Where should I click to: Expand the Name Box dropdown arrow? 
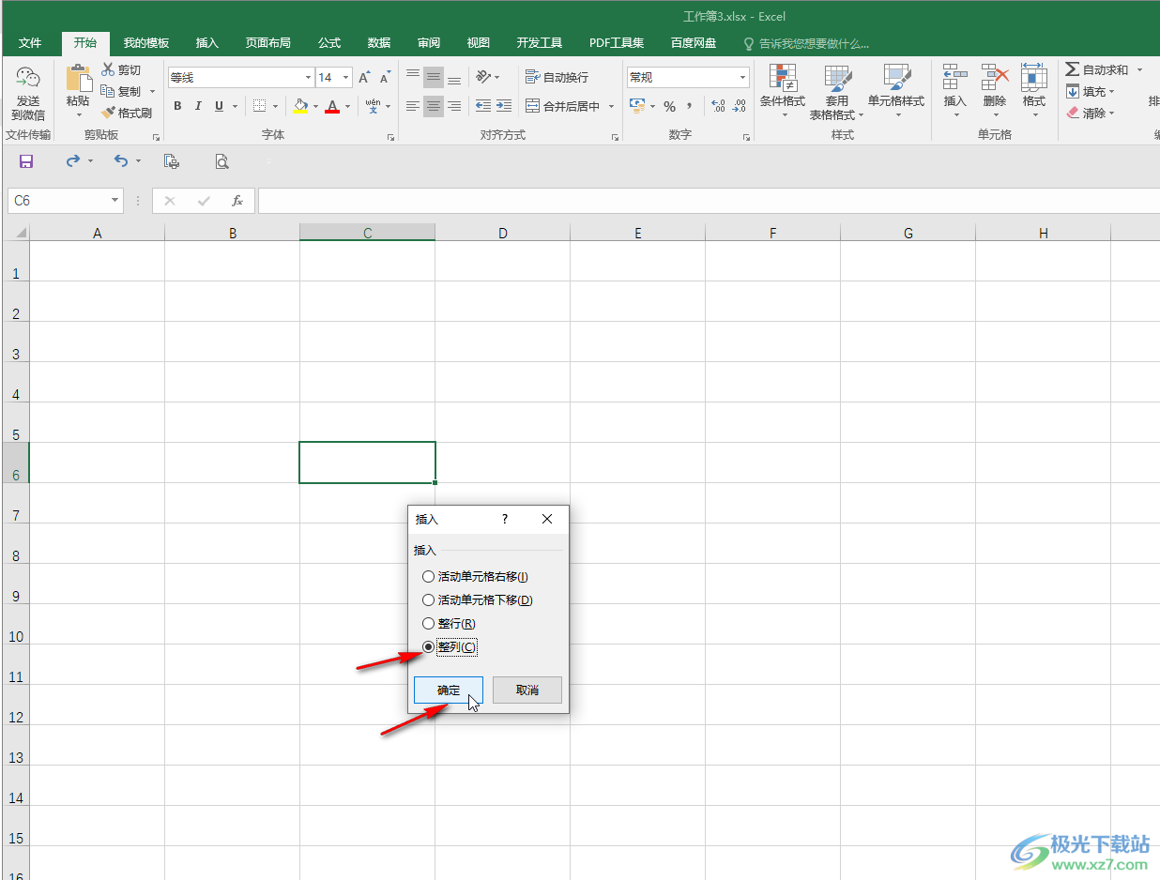click(115, 201)
